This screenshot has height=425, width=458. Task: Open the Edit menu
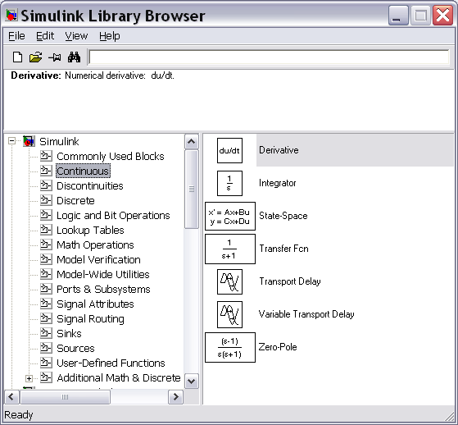coord(45,36)
